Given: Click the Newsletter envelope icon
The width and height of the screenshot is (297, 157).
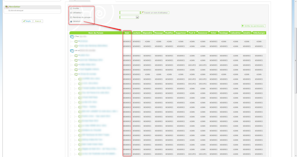Looking at the screenshot, I should 7,7.
